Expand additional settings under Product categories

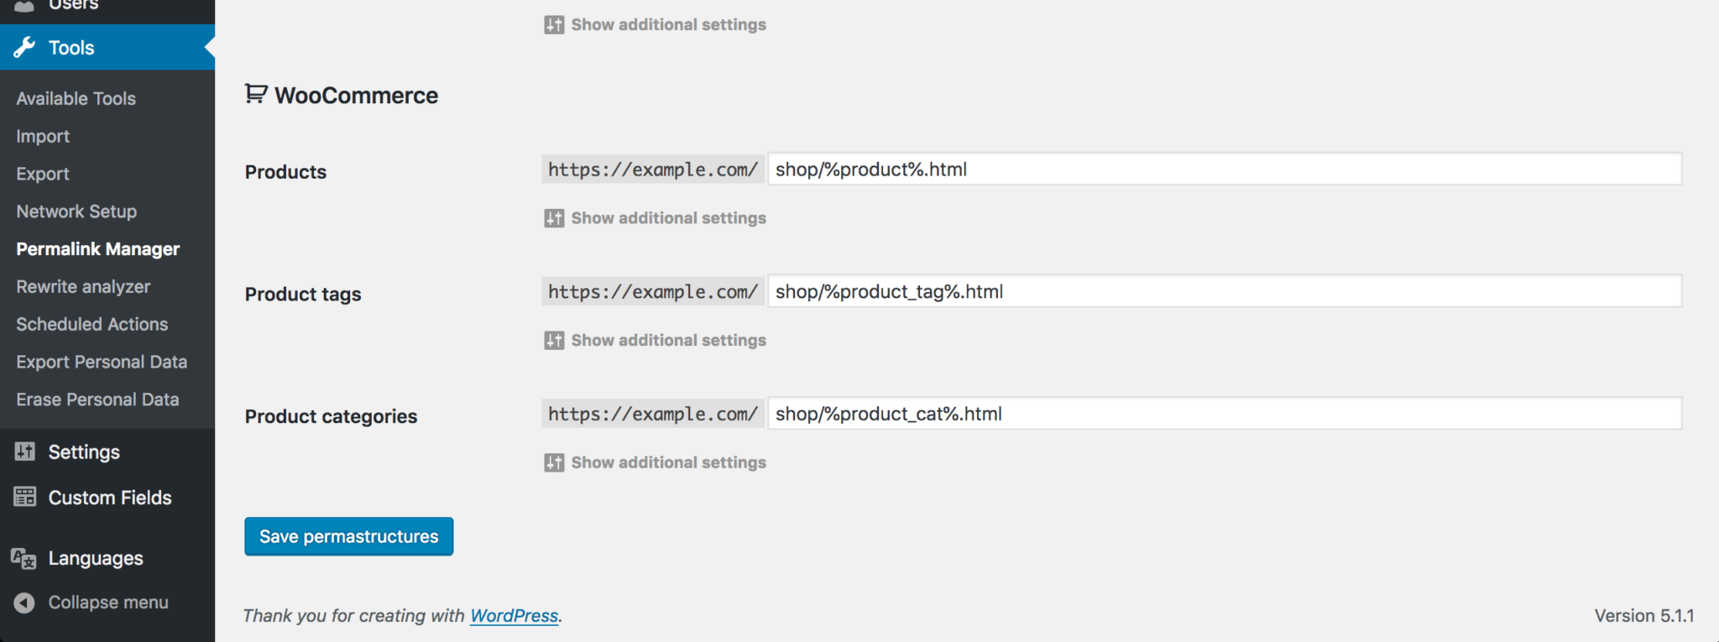(x=655, y=462)
